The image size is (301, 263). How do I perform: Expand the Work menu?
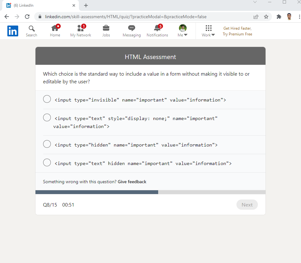pyautogui.click(x=208, y=31)
